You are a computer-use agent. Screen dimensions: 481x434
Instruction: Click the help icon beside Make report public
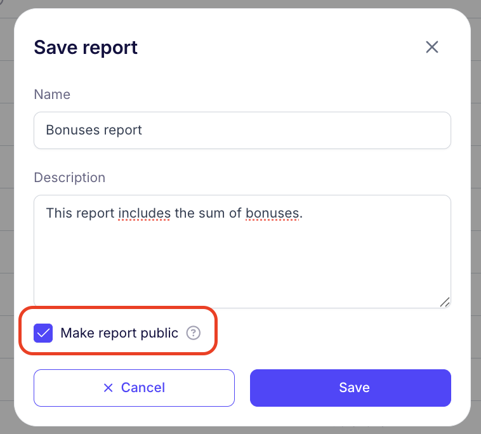(x=194, y=333)
